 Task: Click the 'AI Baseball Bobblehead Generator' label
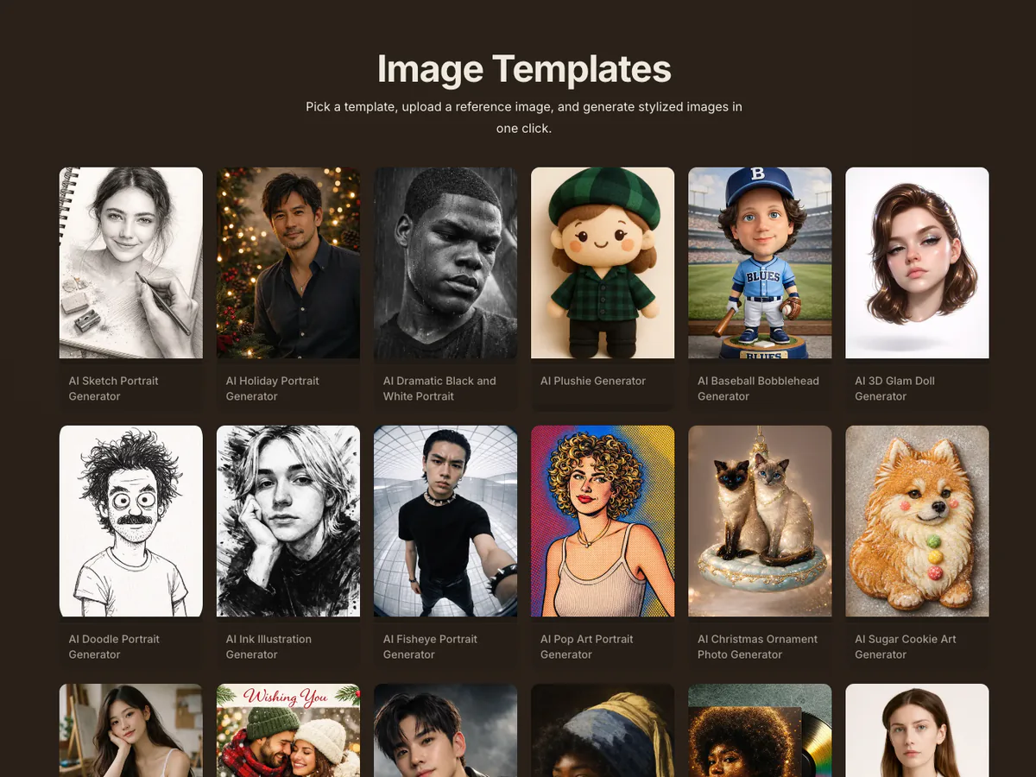758,388
